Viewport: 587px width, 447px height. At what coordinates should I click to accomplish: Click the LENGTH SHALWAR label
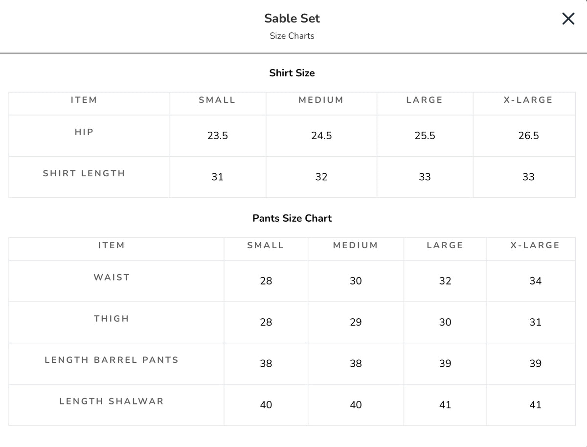[x=112, y=401]
